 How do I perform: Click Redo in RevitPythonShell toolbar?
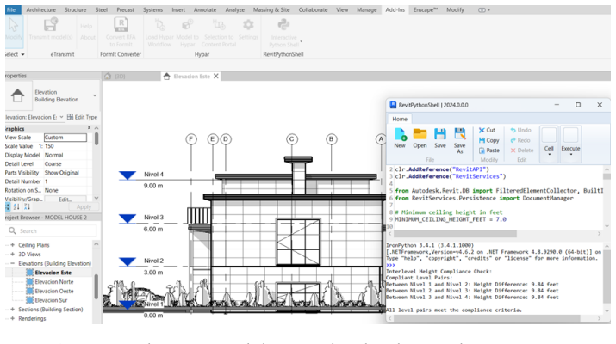[520, 140]
